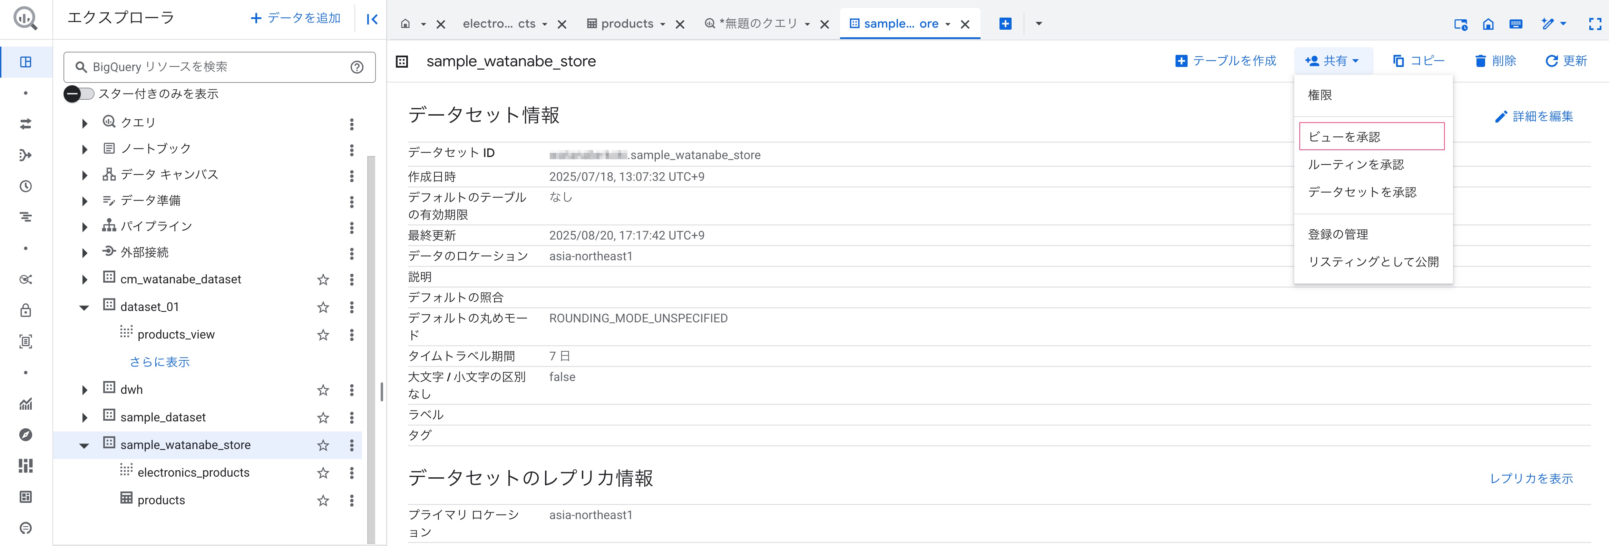Toggle full screen icon top right
Image resolution: width=1609 pixels, height=546 pixels.
click(1595, 24)
